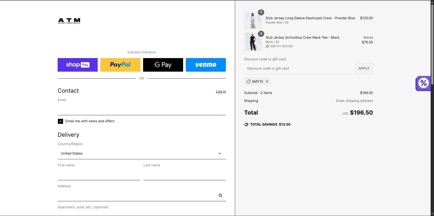Focus the Discount code or gift card field
Image resolution: width=434 pixels, height=216 pixels.
[298, 69]
